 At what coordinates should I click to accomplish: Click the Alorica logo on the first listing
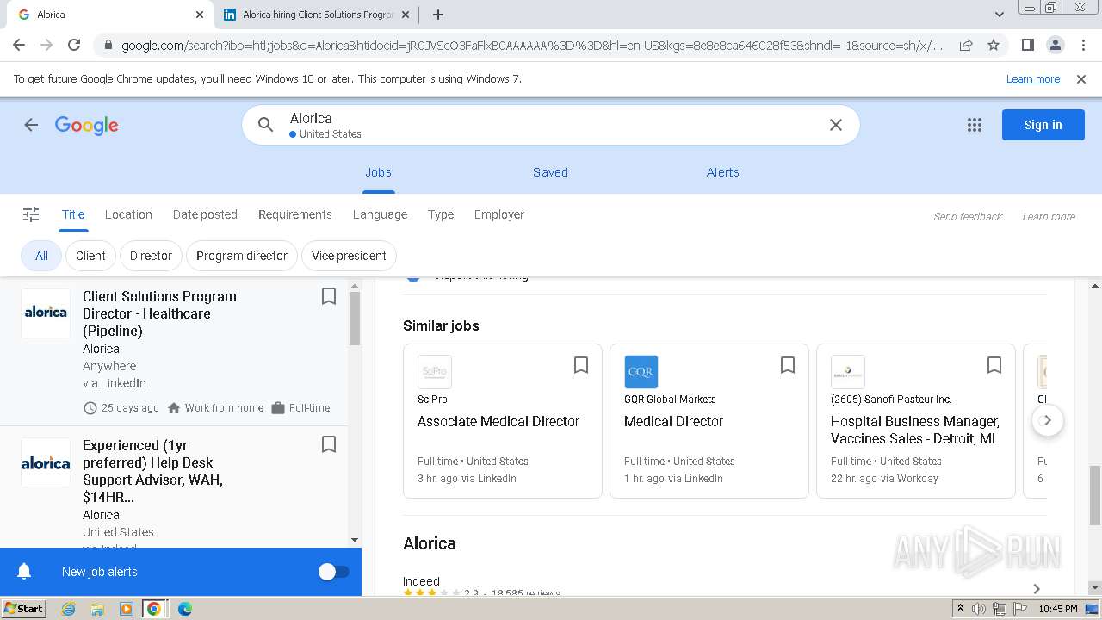coord(46,313)
